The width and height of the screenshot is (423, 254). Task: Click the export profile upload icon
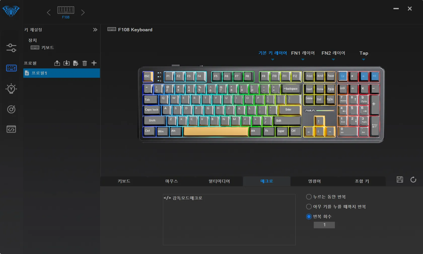tap(57, 63)
